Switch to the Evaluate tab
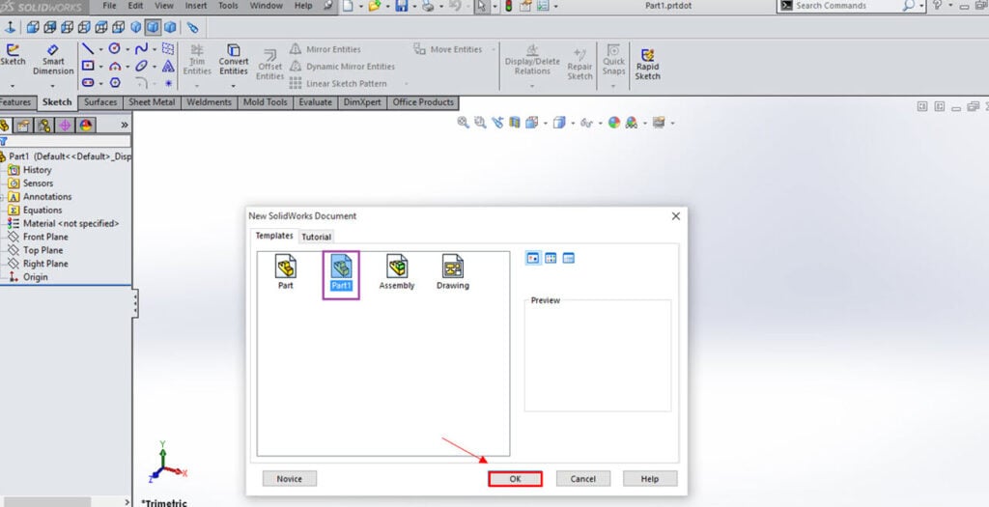The height and width of the screenshot is (507, 989). pyautogui.click(x=316, y=102)
